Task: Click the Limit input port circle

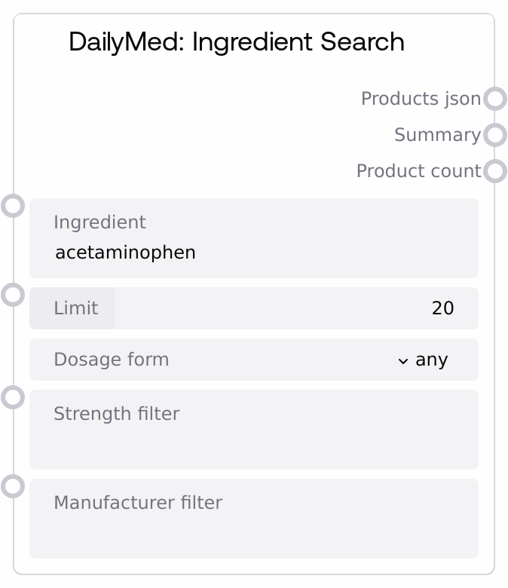Action: (13, 295)
